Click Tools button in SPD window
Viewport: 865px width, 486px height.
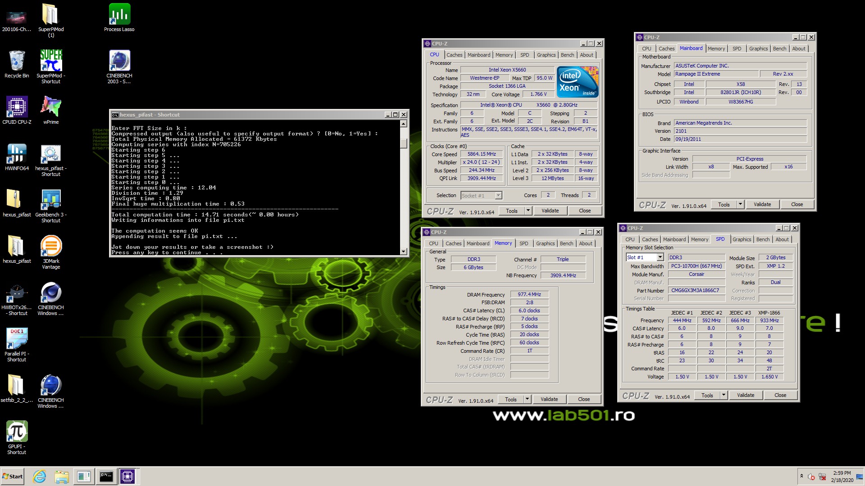pos(707,395)
